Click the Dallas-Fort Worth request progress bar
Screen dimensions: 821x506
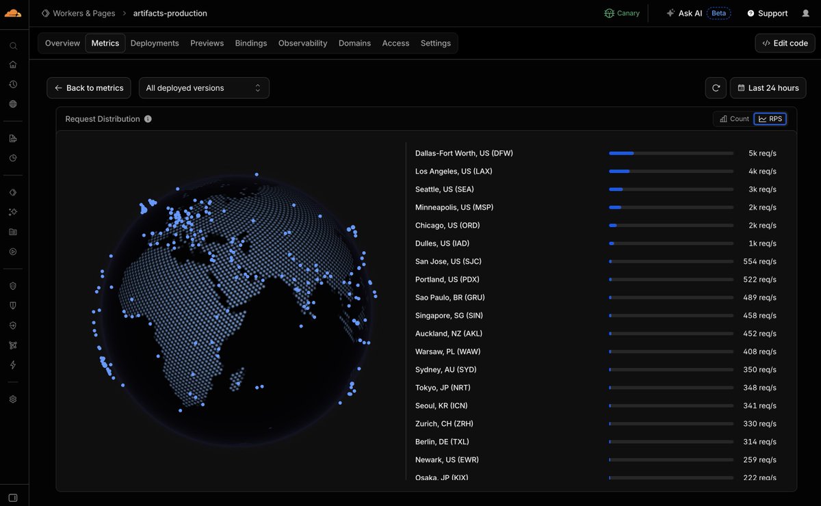(x=671, y=153)
